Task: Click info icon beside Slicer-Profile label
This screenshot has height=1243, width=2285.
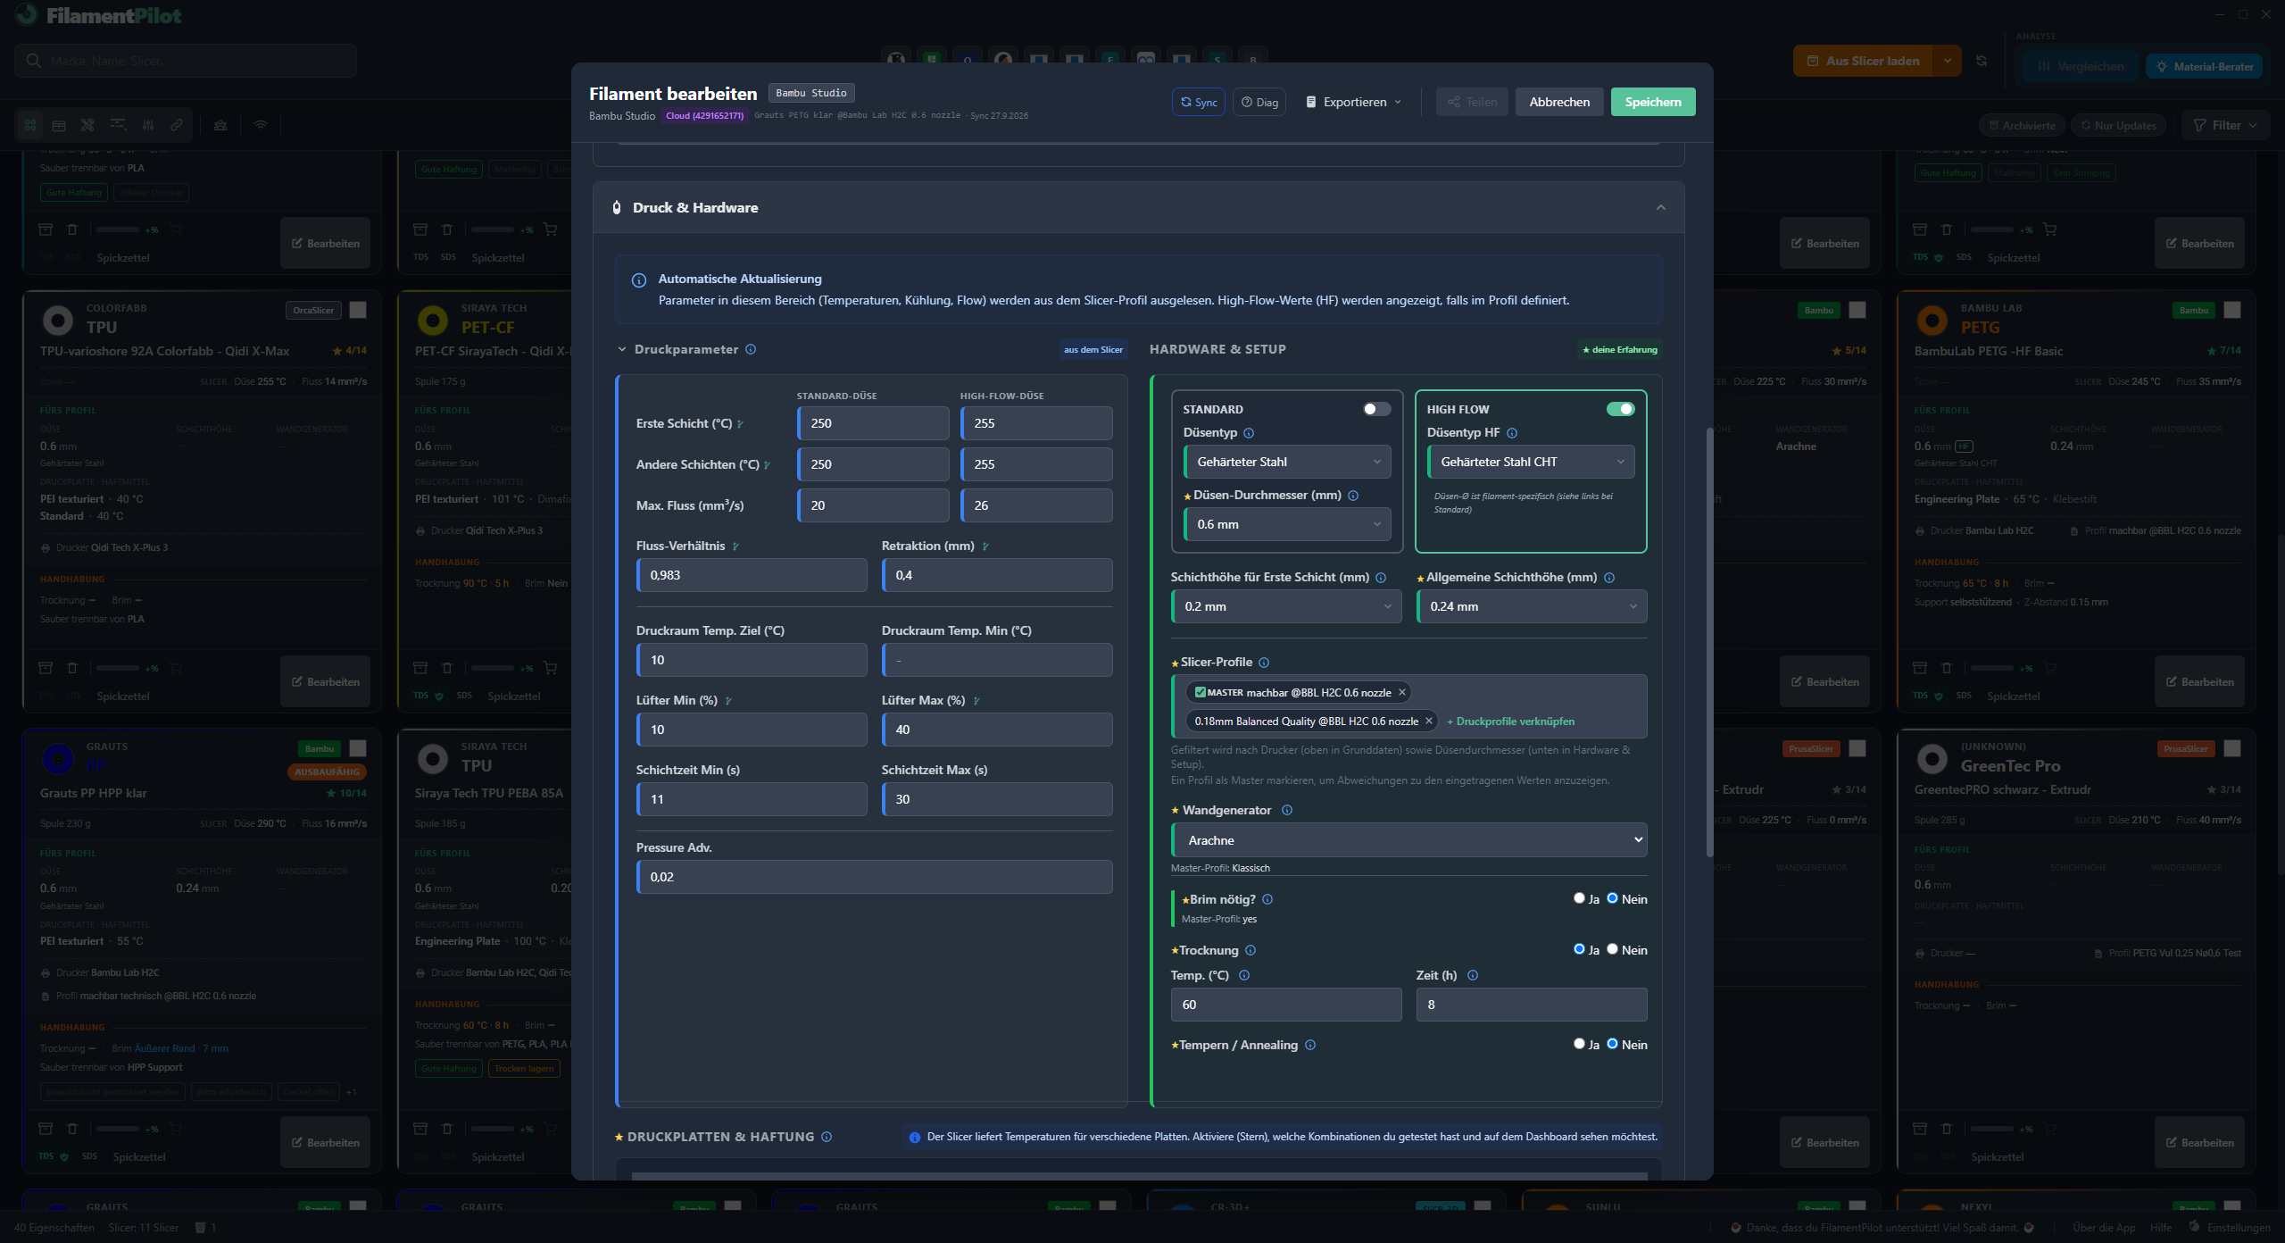Action: (x=1264, y=663)
